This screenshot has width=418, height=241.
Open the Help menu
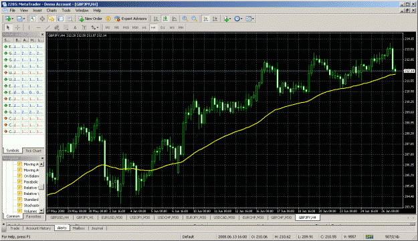(x=97, y=11)
